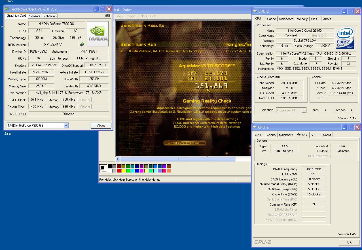The width and height of the screenshot is (362, 250).
Task: Click the Close button in GPU-Z
Action: 101,126
